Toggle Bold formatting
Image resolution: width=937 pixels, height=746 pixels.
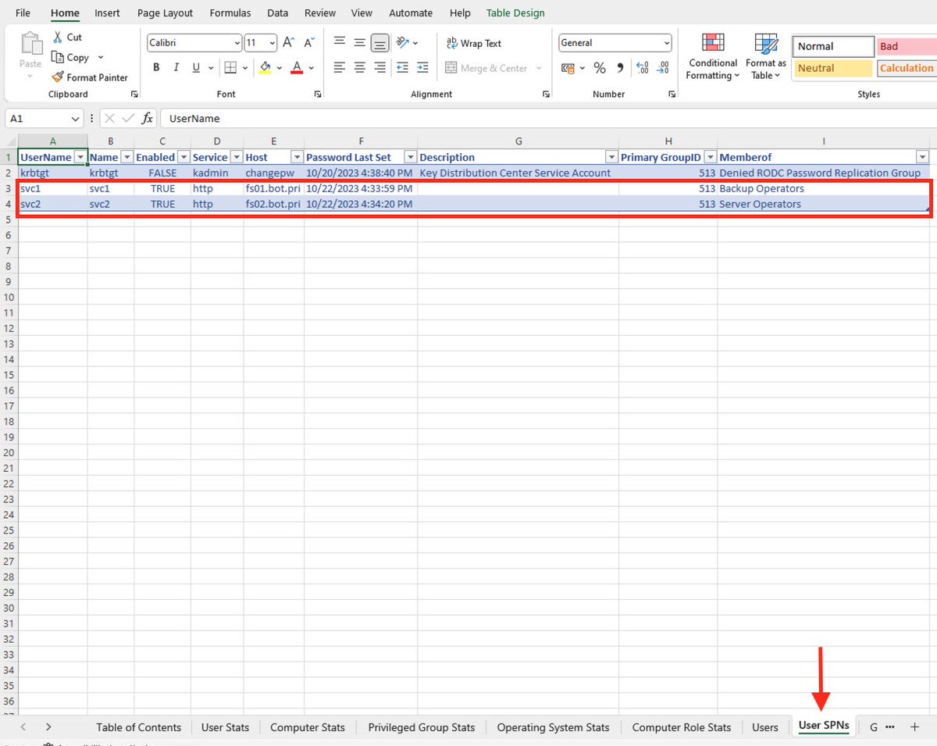[156, 68]
